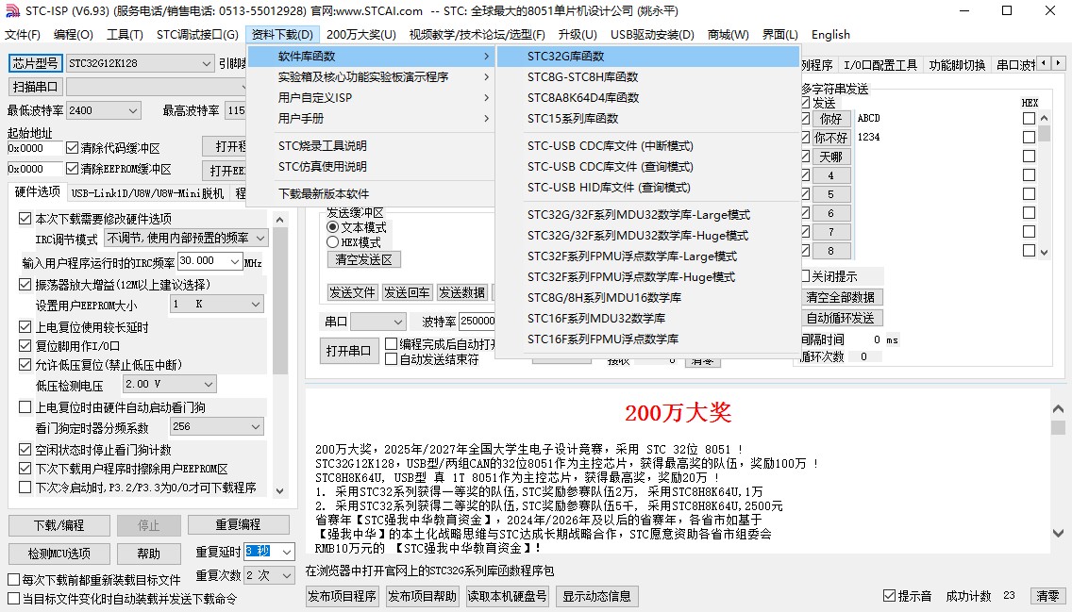Click 检测MCU选项 button
1072x612 pixels.
click(x=59, y=554)
